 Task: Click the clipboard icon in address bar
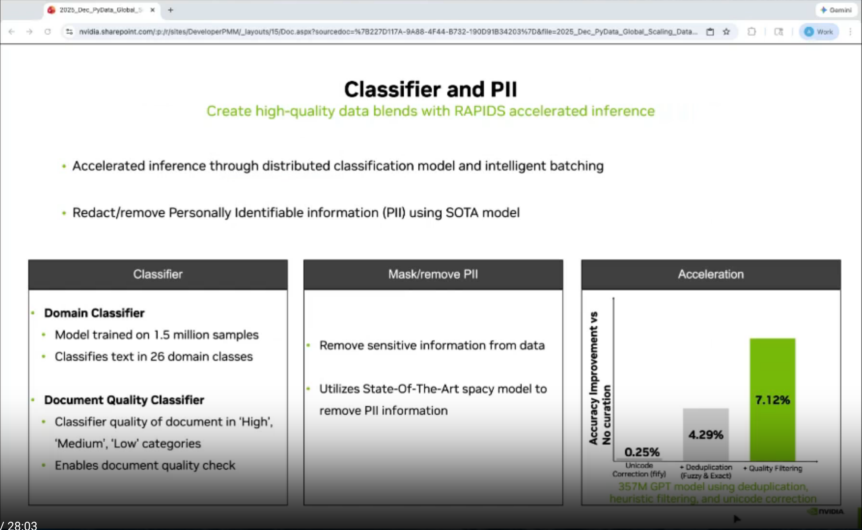point(710,31)
